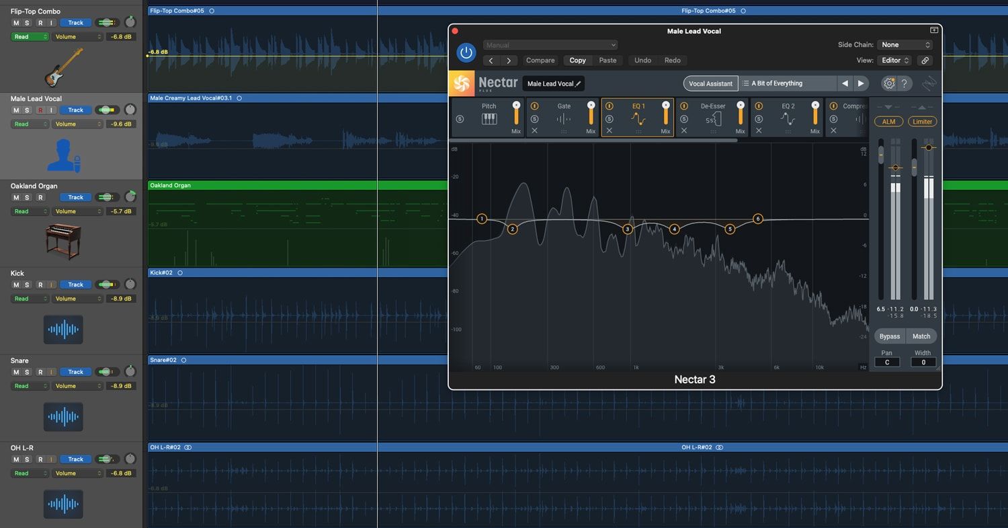1008x528 pixels.
Task: Select the Pitch module piano icon
Action: click(x=489, y=119)
